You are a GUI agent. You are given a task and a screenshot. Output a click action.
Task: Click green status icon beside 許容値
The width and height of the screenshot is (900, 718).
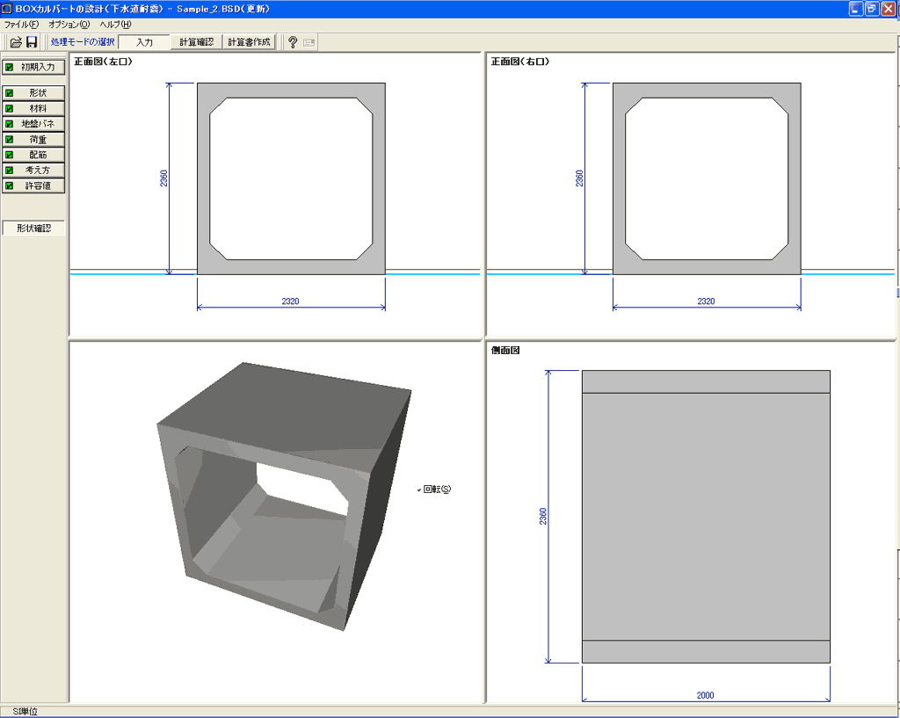click(x=10, y=186)
